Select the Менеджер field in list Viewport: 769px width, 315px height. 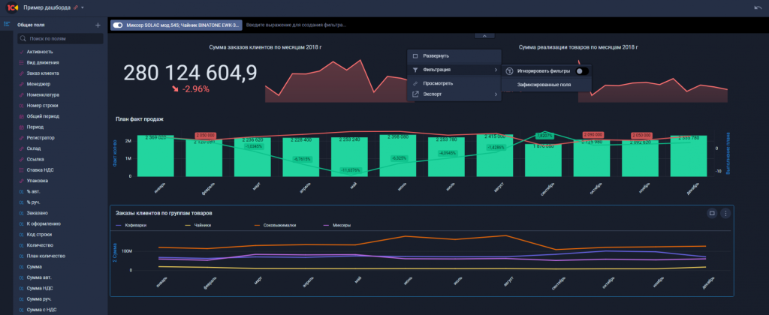[49, 84]
